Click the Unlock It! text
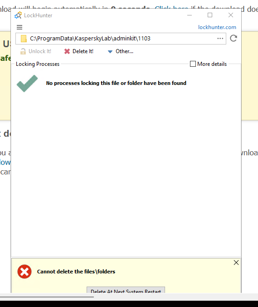 pyautogui.click(x=40, y=51)
